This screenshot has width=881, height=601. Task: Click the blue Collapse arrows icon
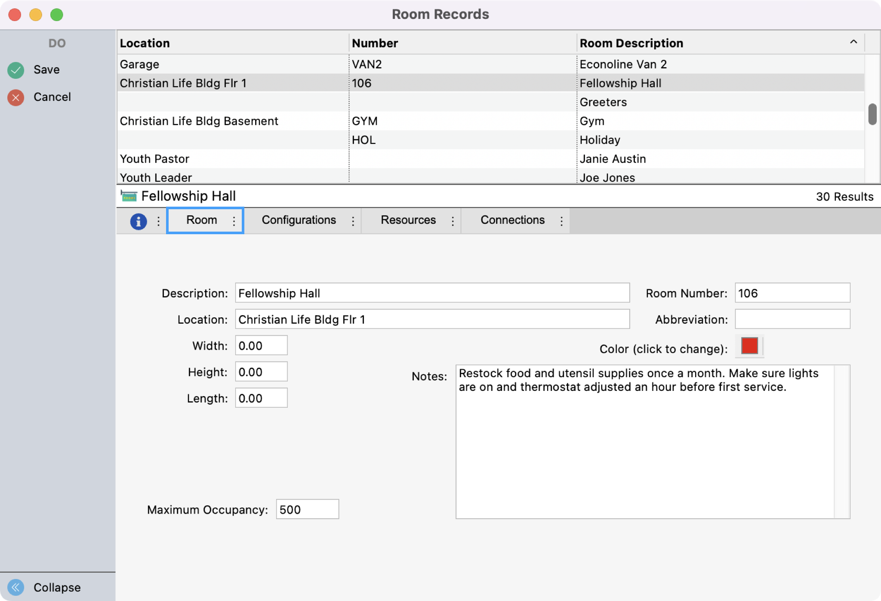click(16, 587)
